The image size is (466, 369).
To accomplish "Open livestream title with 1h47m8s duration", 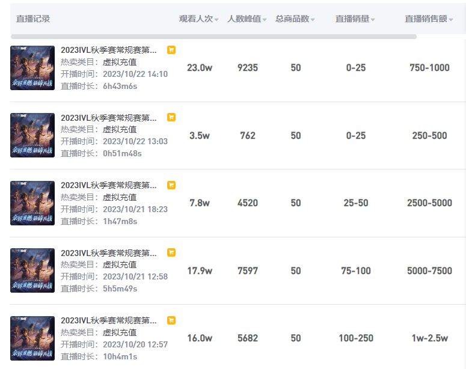I will pyautogui.click(x=109, y=185).
